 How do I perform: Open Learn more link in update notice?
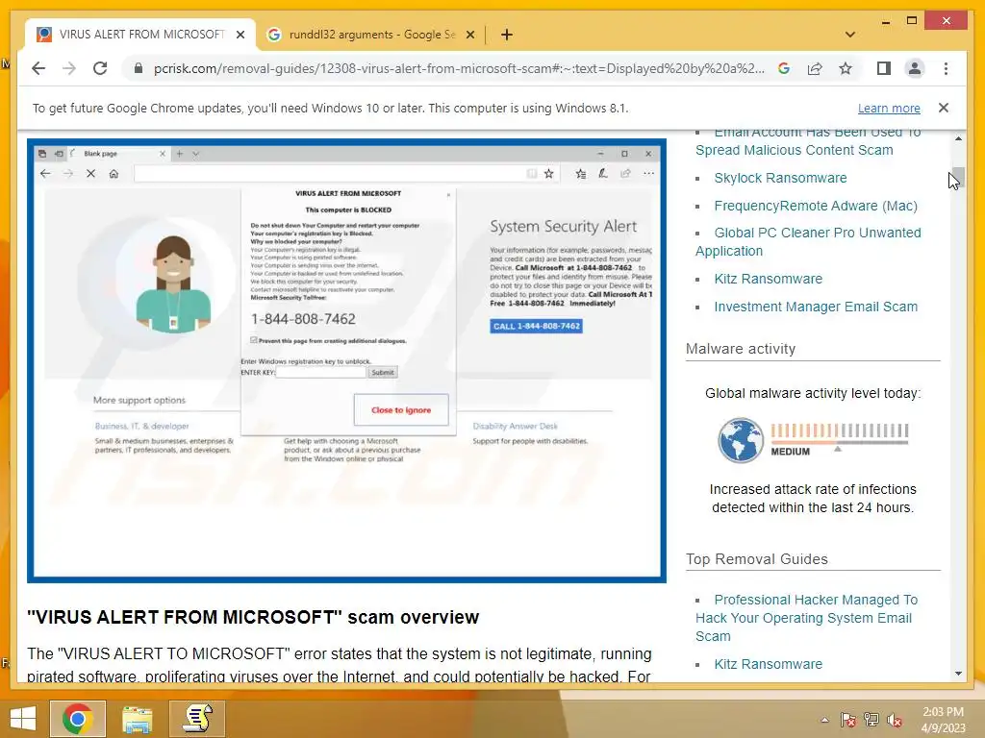coord(889,108)
